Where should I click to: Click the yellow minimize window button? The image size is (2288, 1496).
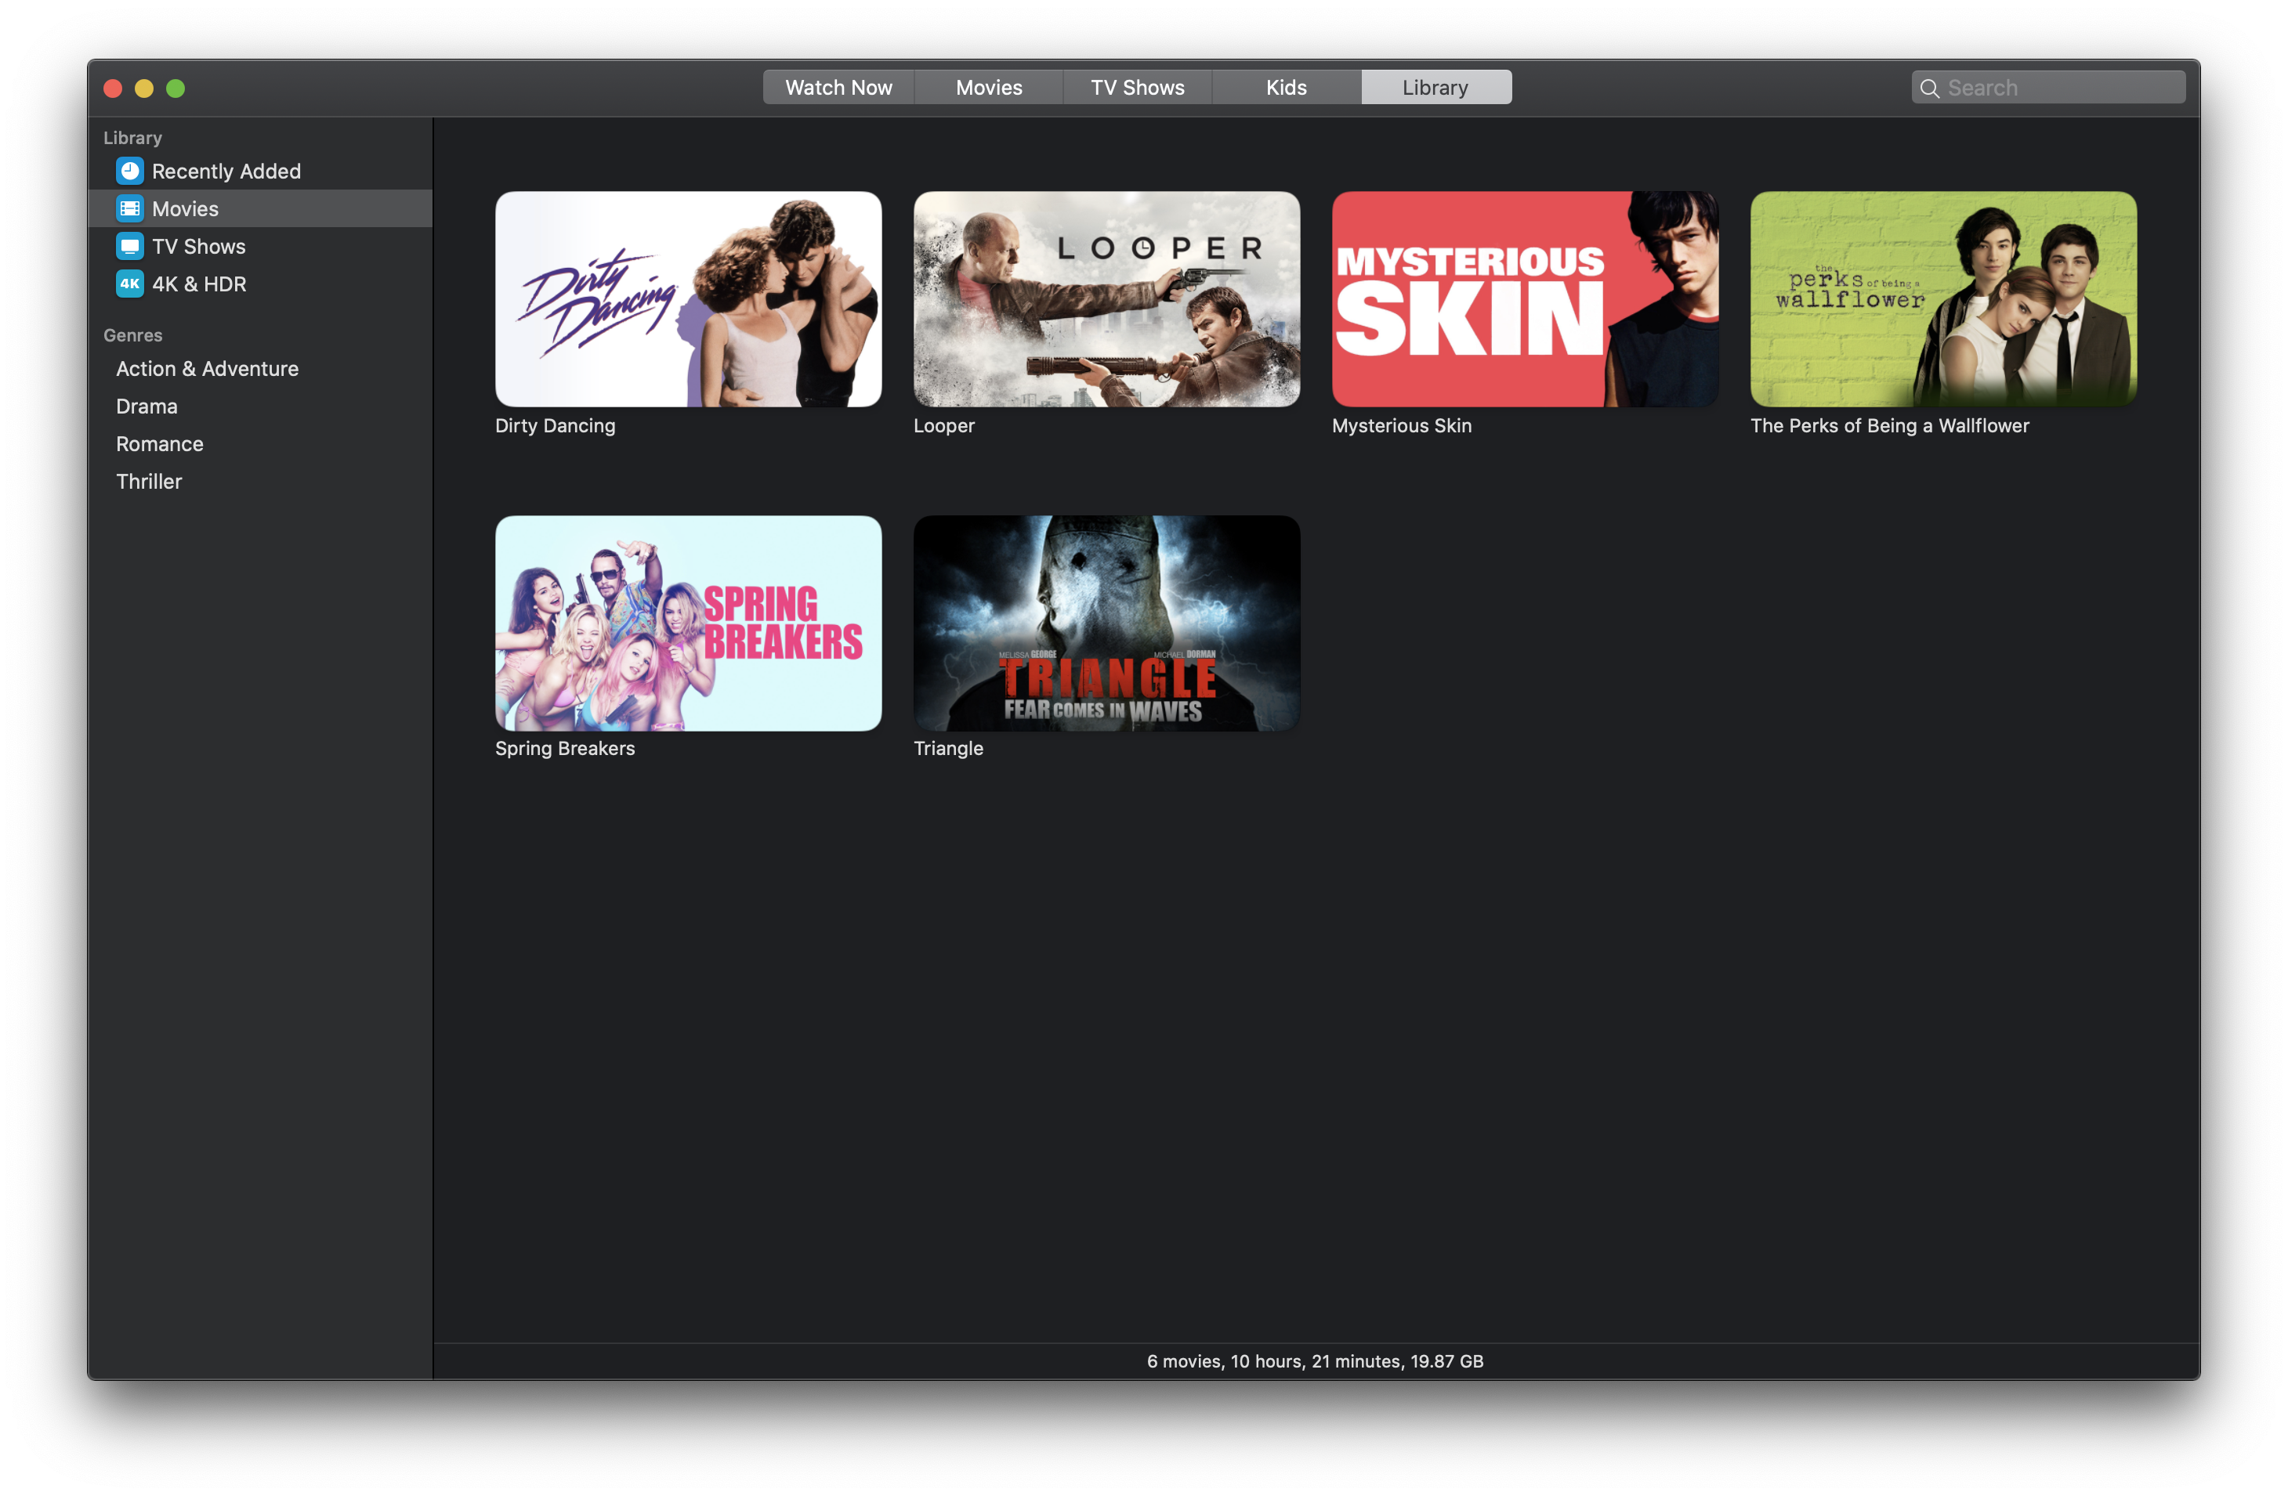pos(144,89)
